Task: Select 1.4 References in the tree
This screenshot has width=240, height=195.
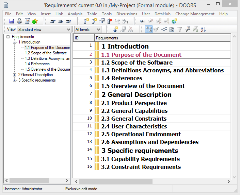Action: point(37,64)
